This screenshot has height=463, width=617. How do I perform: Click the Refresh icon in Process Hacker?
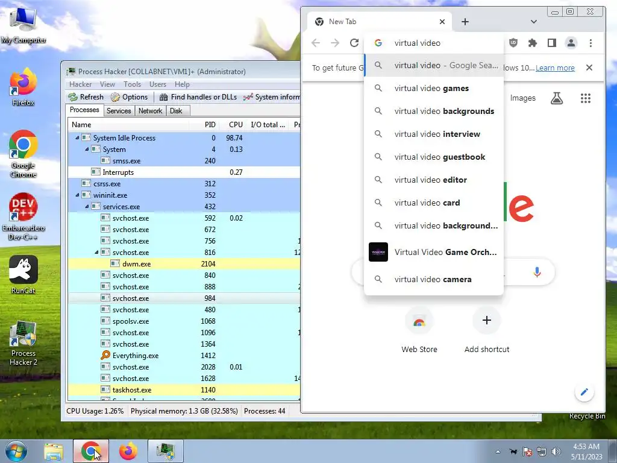[86, 97]
